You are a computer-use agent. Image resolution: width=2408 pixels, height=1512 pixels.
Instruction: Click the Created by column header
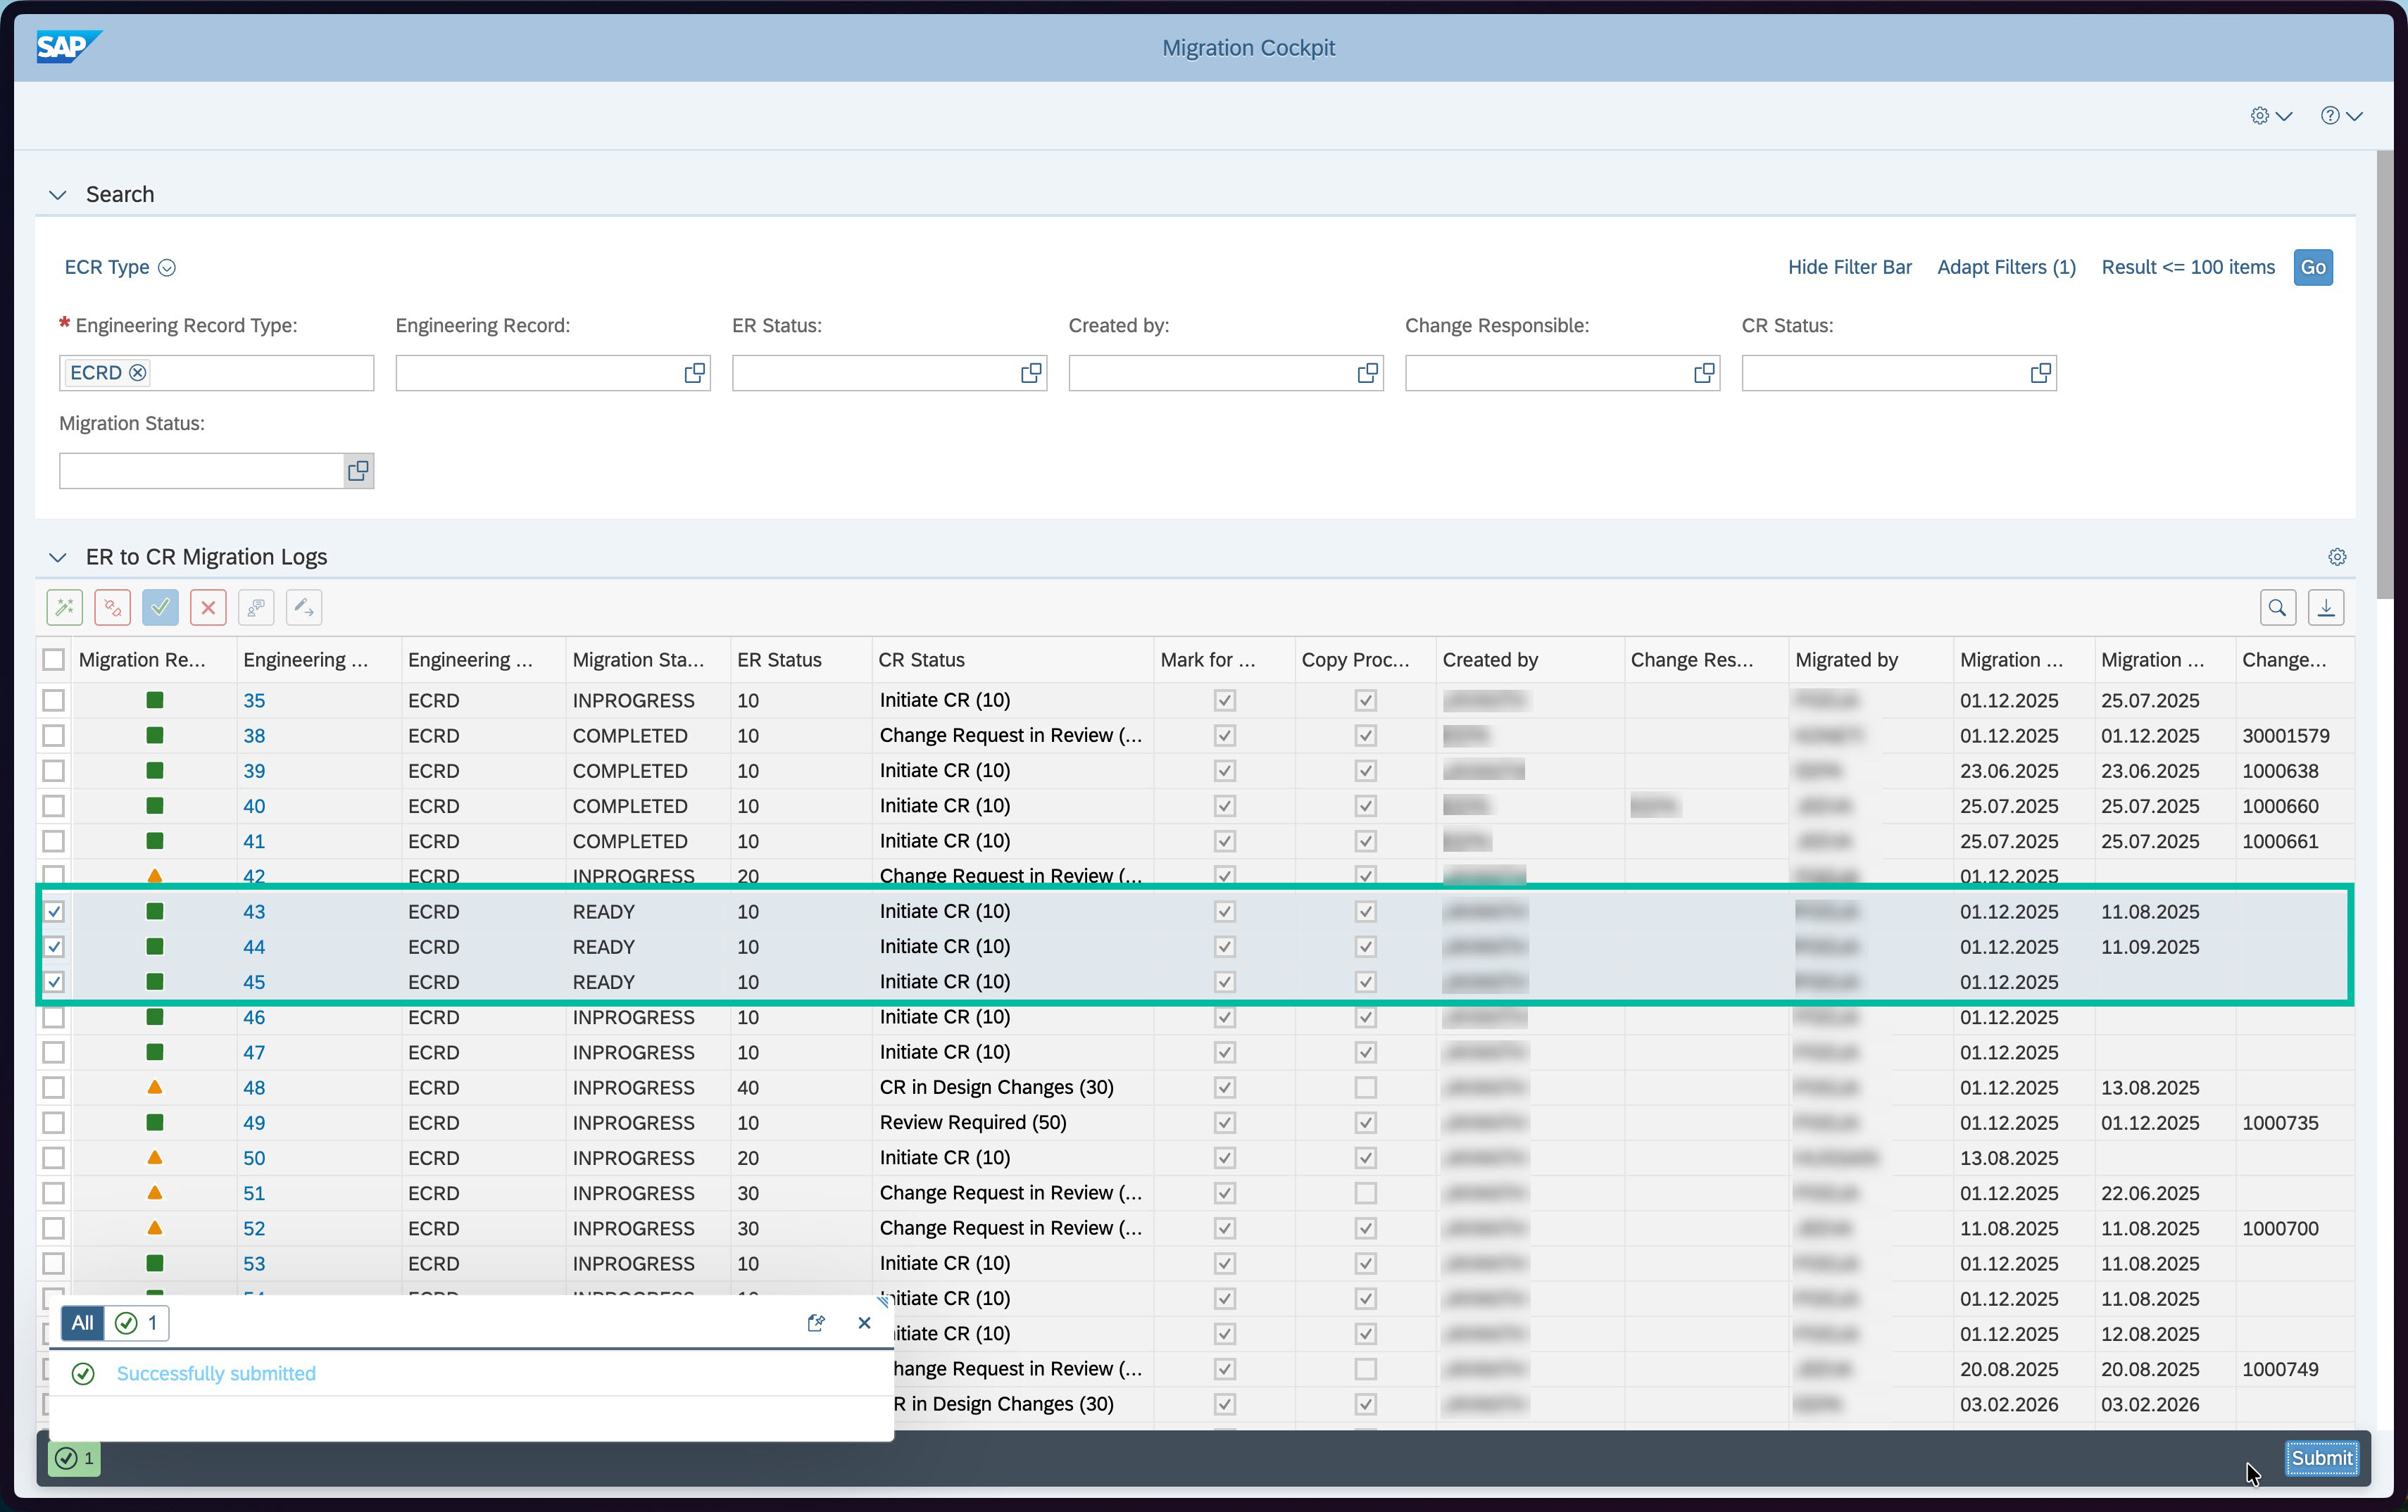click(x=1530, y=660)
